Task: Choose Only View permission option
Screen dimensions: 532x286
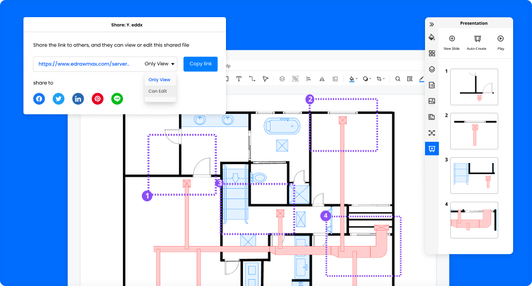Action: tap(160, 80)
